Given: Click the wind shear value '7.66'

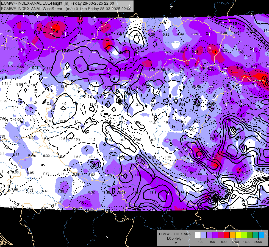Looking at the screenshot, I should tap(199, 174).
